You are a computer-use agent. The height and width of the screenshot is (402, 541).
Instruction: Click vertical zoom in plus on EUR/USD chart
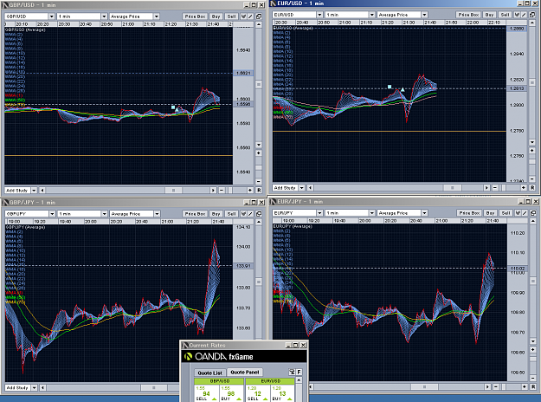tap(532, 151)
